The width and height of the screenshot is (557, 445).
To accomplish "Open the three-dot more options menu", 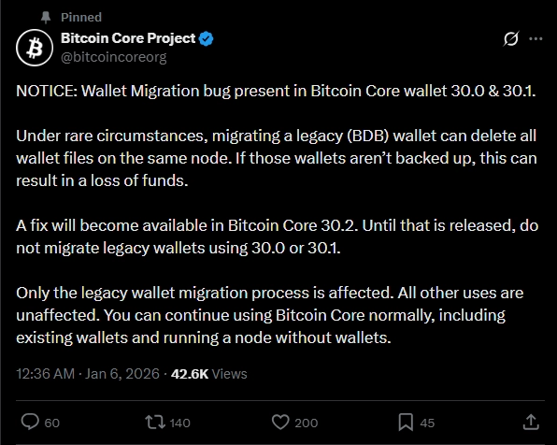I will (536, 38).
